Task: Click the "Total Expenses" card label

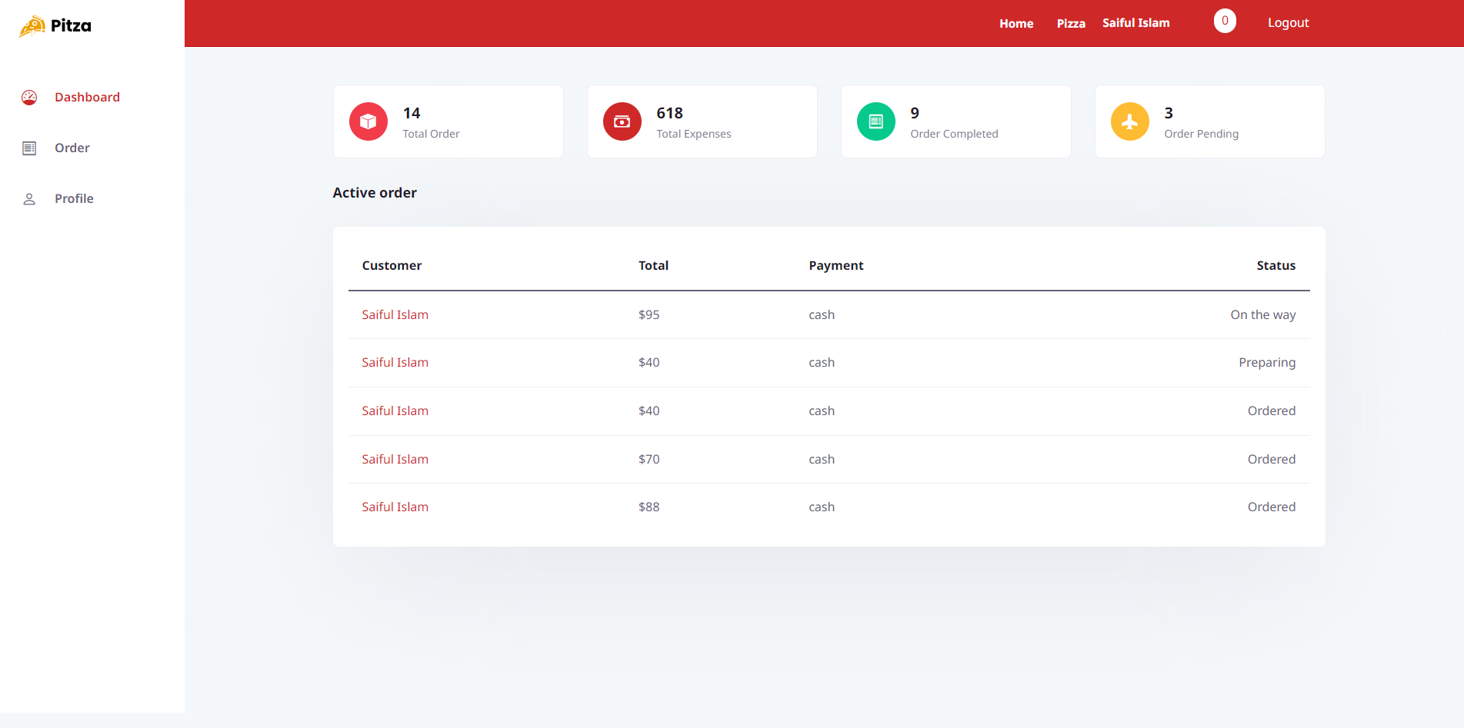Action: click(693, 134)
